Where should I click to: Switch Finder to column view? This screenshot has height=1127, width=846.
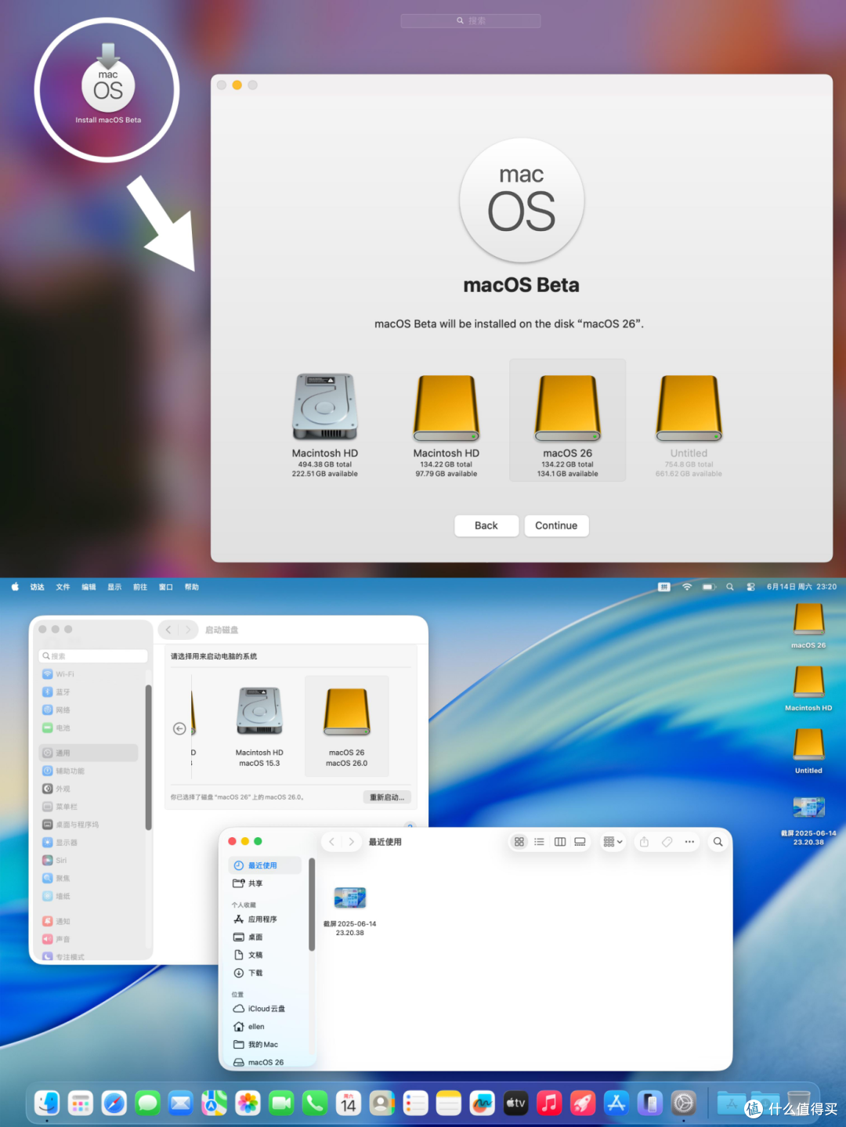tap(560, 842)
